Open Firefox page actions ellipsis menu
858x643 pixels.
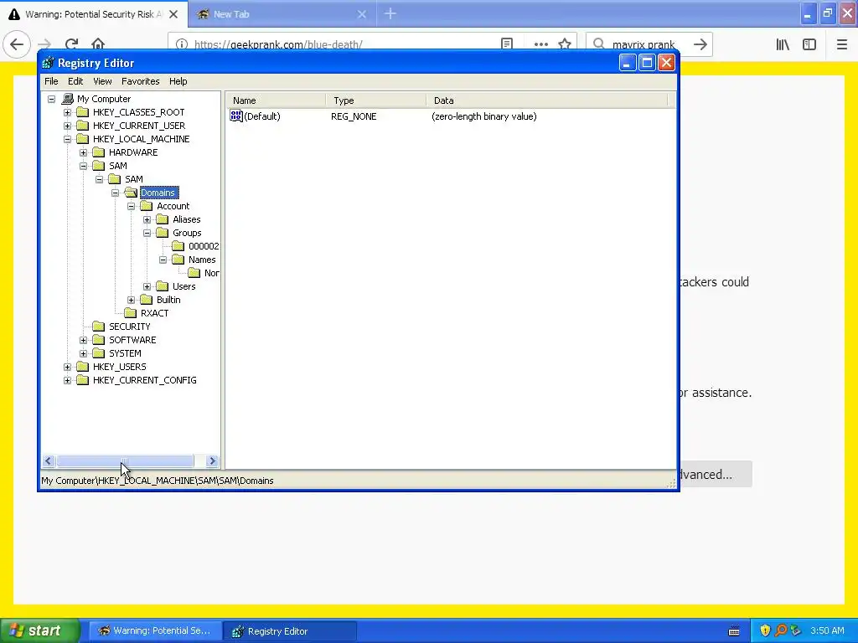(540, 44)
